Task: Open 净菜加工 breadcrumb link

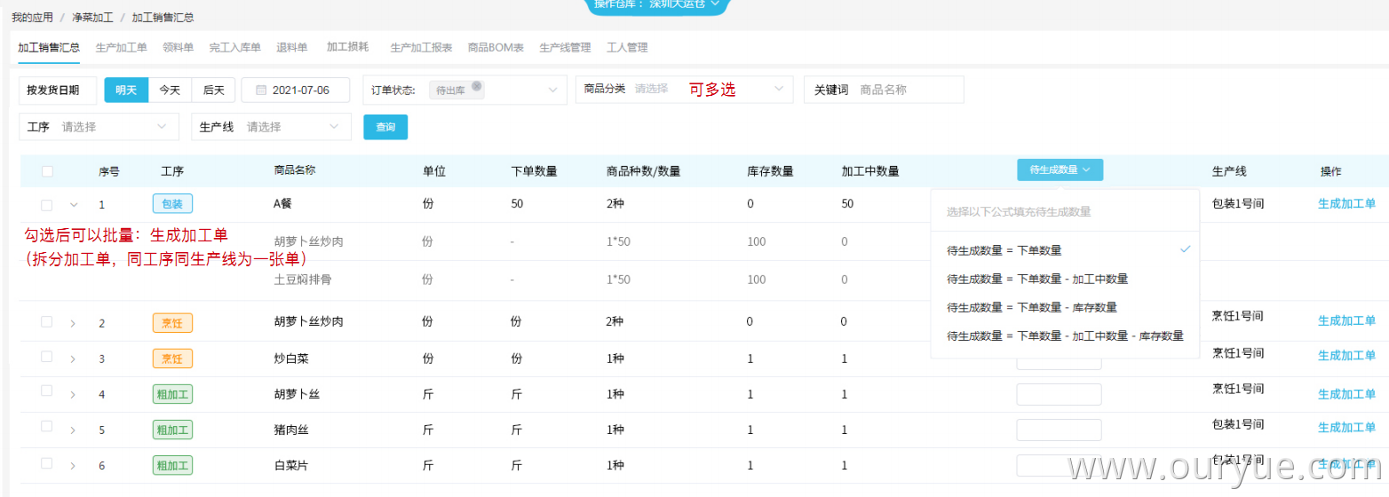Action: pos(94,18)
